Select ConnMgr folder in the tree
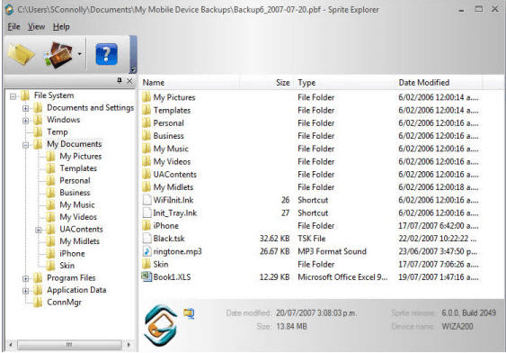506x353 pixels. click(64, 303)
